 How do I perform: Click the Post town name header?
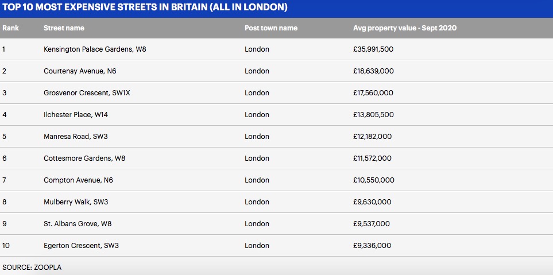pyautogui.click(x=271, y=28)
